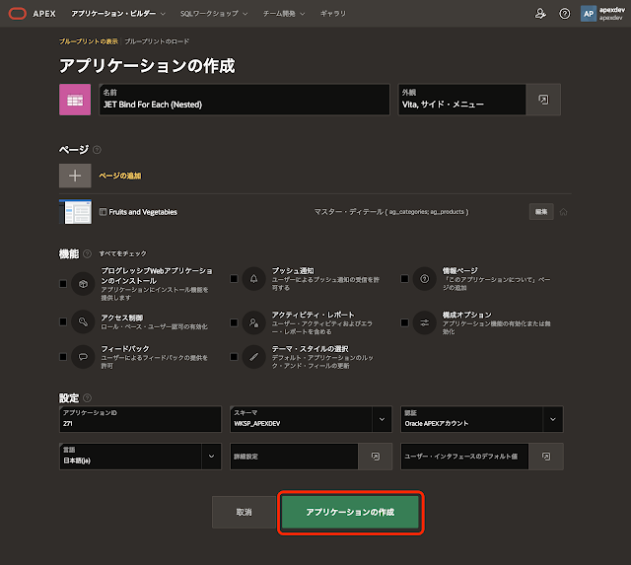Click the 詳細設定 field
The image size is (631, 565).
click(294, 457)
